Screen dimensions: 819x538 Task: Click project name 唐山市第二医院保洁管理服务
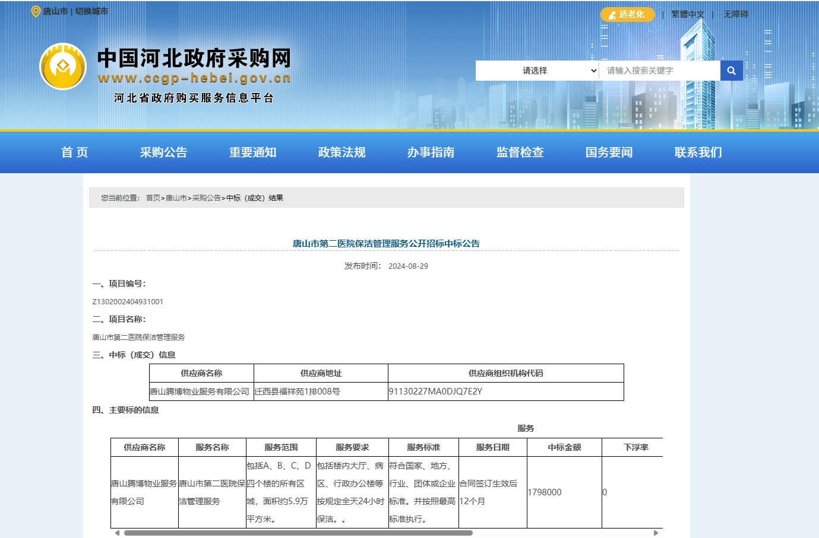(138, 338)
